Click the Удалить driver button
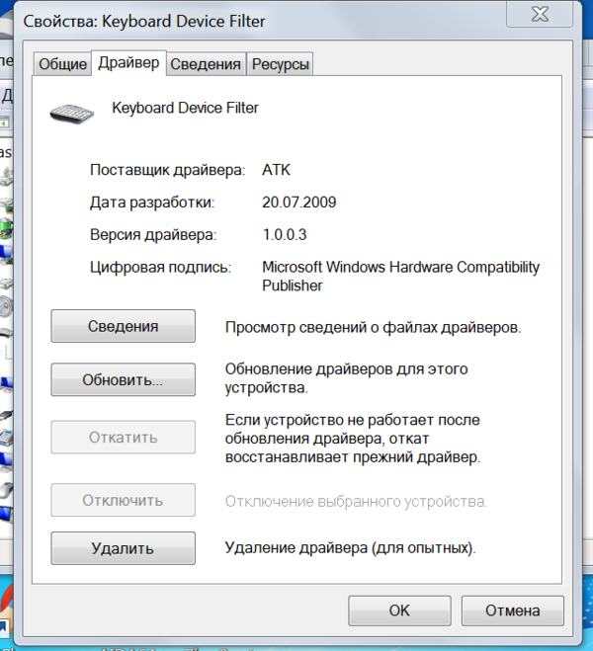Image resolution: width=593 pixels, height=651 pixels. pyautogui.click(x=123, y=548)
